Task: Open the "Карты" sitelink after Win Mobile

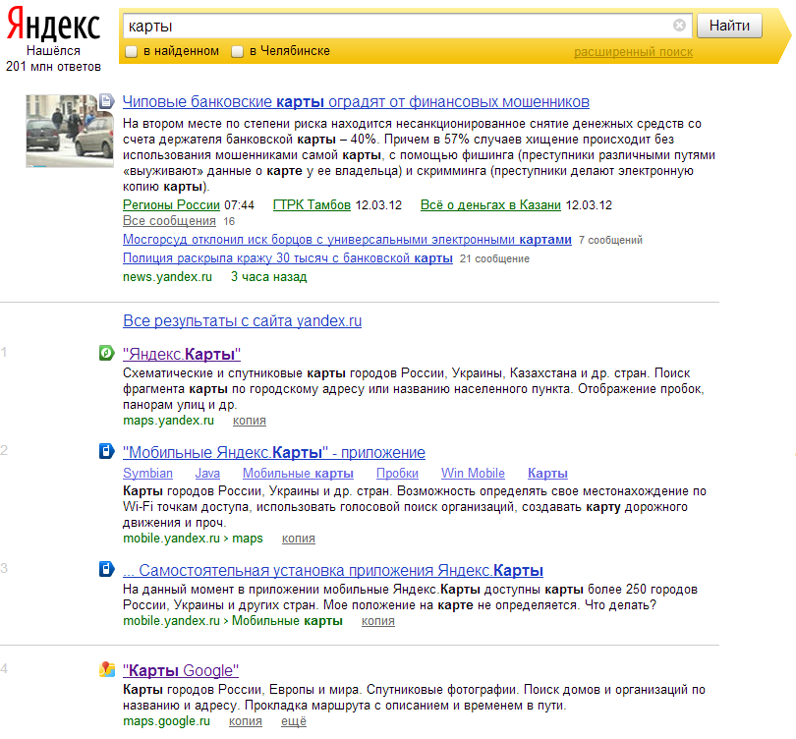Action: pyautogui.click(x=547, y=473)
